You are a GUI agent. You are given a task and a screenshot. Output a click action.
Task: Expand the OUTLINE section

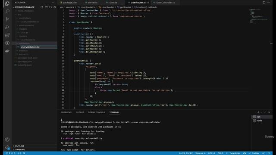pyautogui.click(x=19, y=146)
